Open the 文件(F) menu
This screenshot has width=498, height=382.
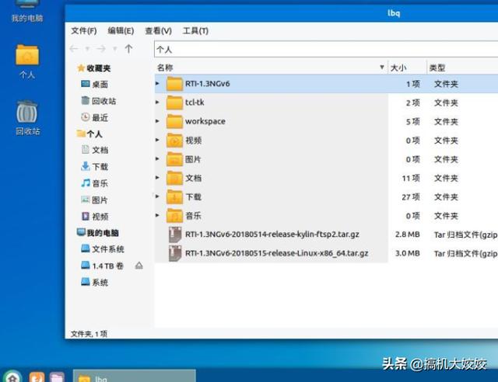83,31
